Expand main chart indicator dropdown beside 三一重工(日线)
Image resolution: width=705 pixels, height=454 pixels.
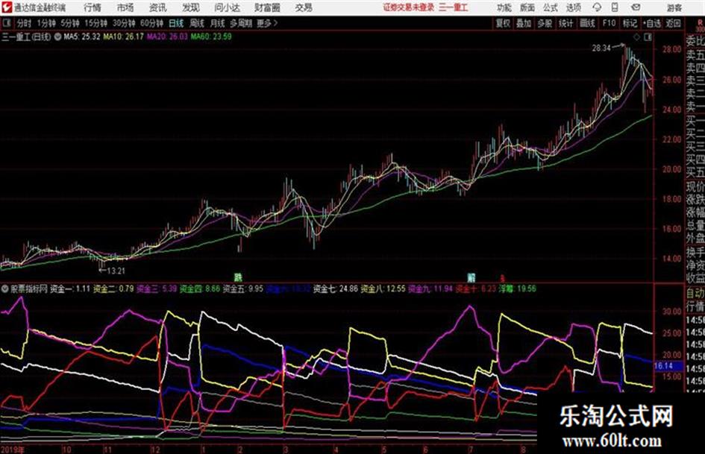(x=58, y=37)
